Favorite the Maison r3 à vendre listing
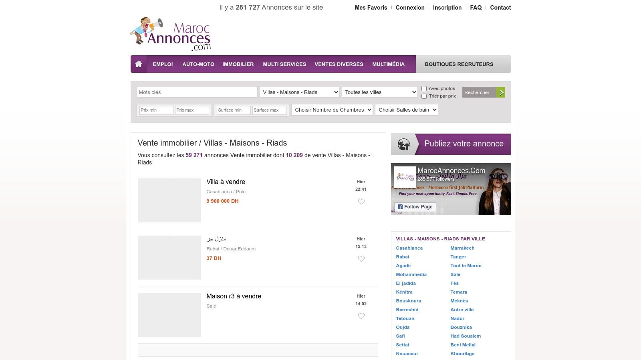The width and height of the screenshot is (641, 360). (x=361, y=316)
